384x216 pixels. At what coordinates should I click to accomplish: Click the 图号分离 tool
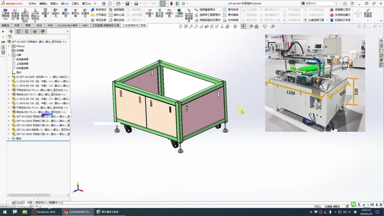tap(75, 13)
